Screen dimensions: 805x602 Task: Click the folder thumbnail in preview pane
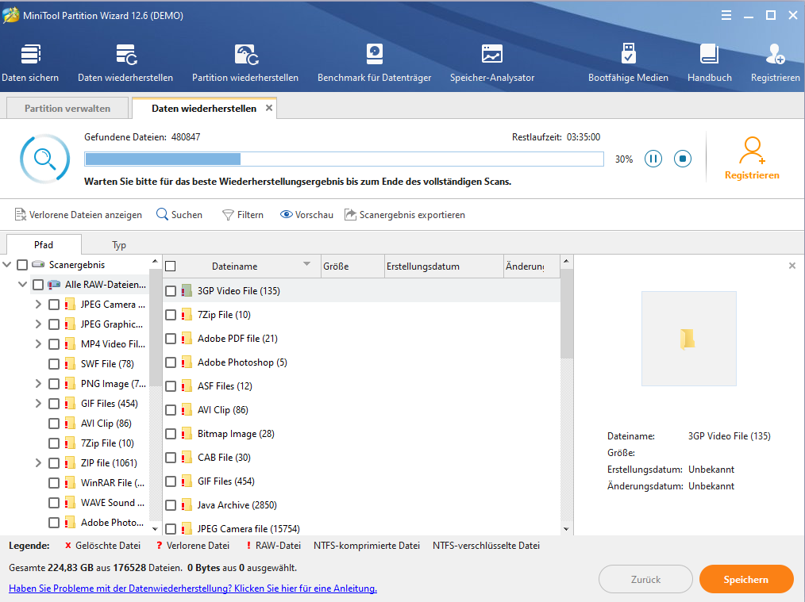coord(688,339)
